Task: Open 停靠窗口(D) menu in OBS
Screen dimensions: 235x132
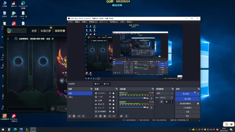Action: coord(93,22)
